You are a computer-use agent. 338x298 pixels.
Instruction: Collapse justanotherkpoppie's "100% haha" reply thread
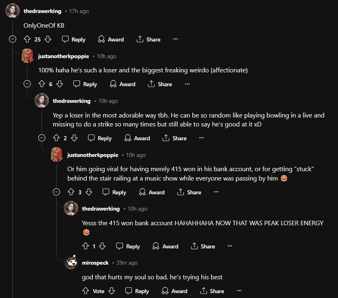[27, 84]
